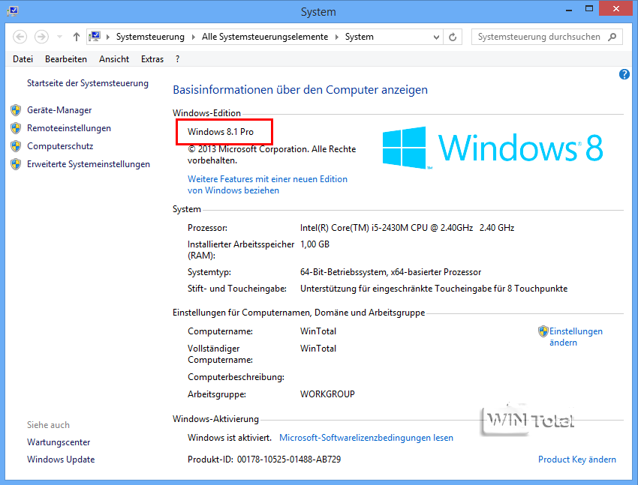The height and width of the screenshot is (485, 638).
Task: Click the computer icon in address bar
Action: [95, 37]
